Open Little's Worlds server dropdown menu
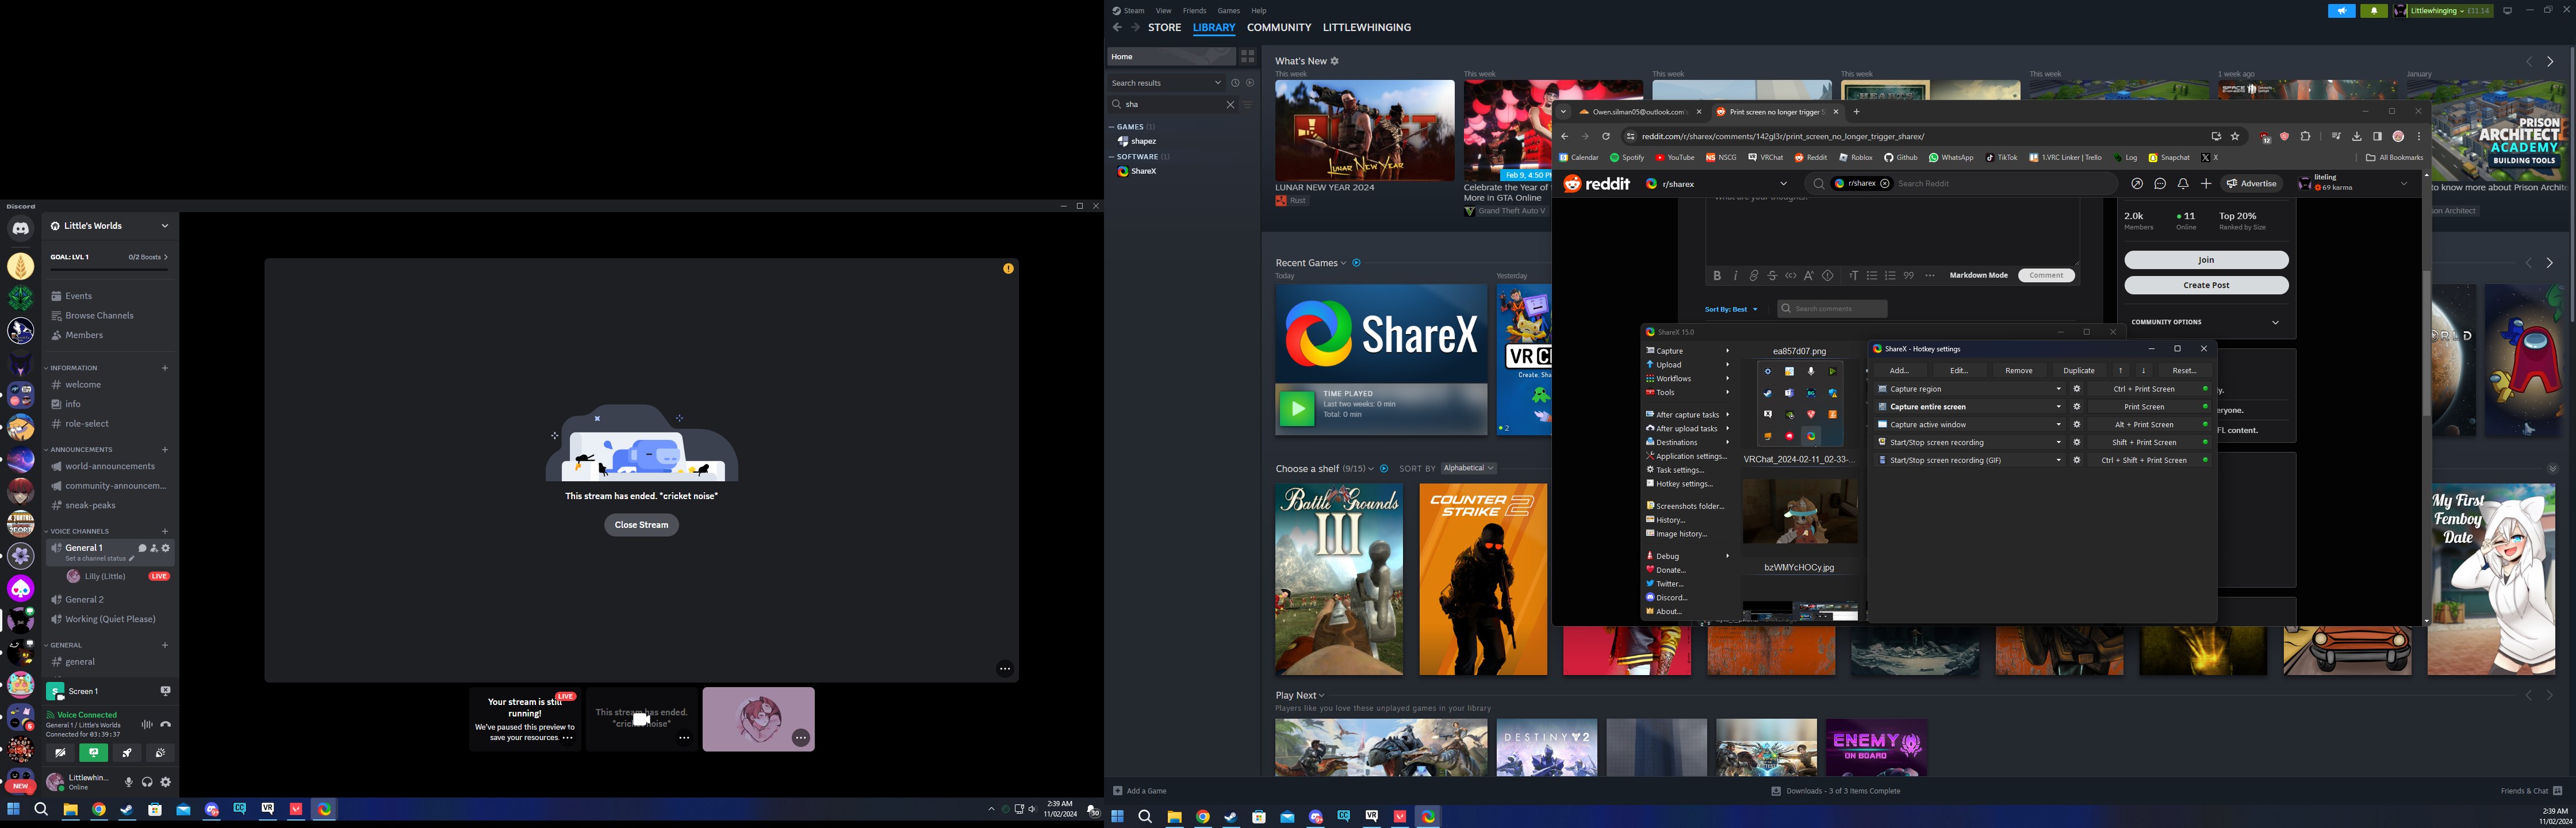The height and width of the screenshot is (828, 2576). [165, 226]
